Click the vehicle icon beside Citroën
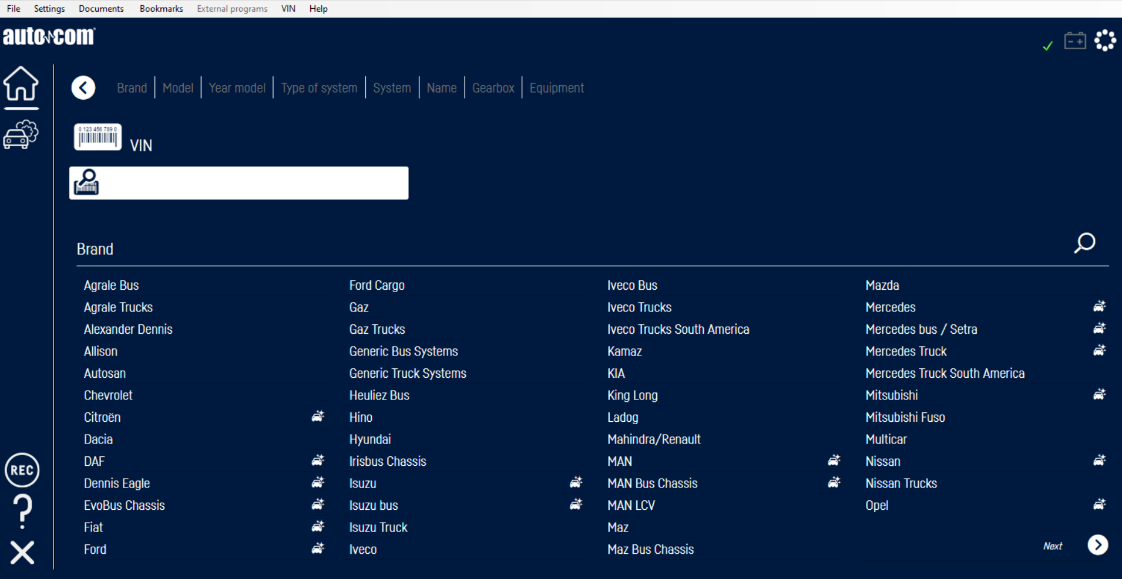Viewport: 1122px width, 579px height. [318, 417]
